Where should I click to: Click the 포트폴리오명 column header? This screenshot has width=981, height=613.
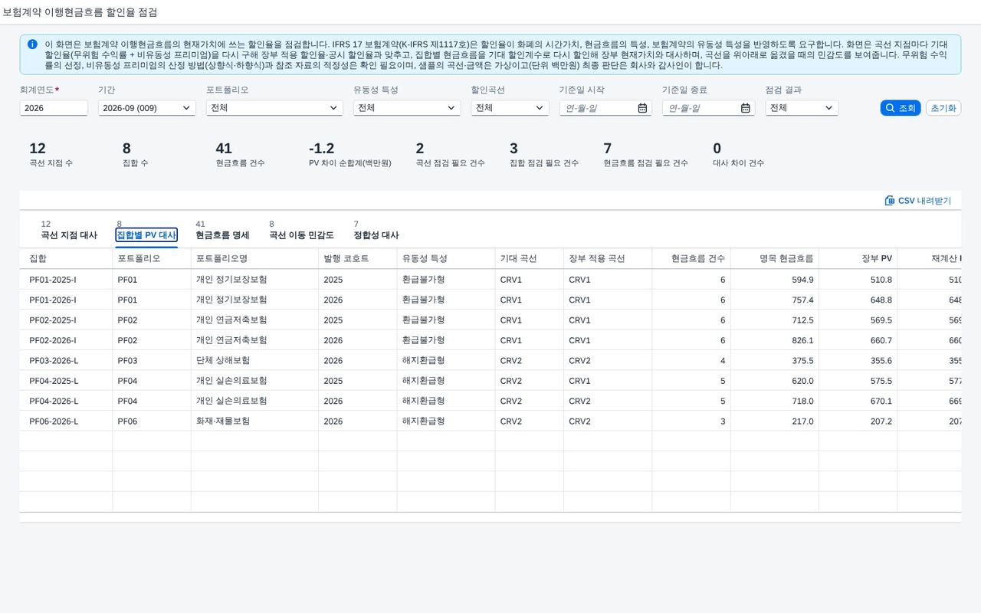point(255,259)
